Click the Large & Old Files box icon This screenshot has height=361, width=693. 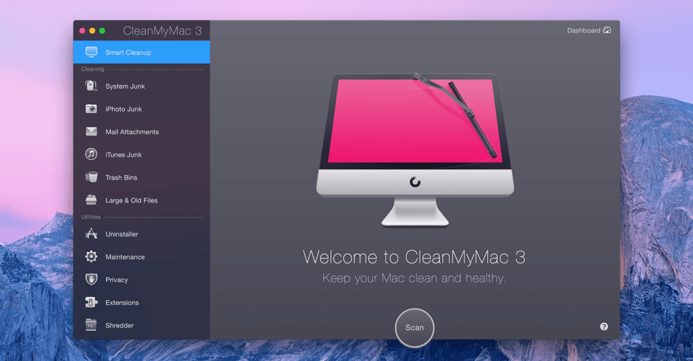pos(91,200)
